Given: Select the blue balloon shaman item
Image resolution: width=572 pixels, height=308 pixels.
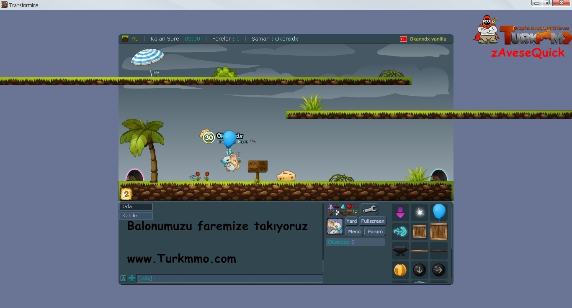Looking at the screenshot, I should pos(439,212).
